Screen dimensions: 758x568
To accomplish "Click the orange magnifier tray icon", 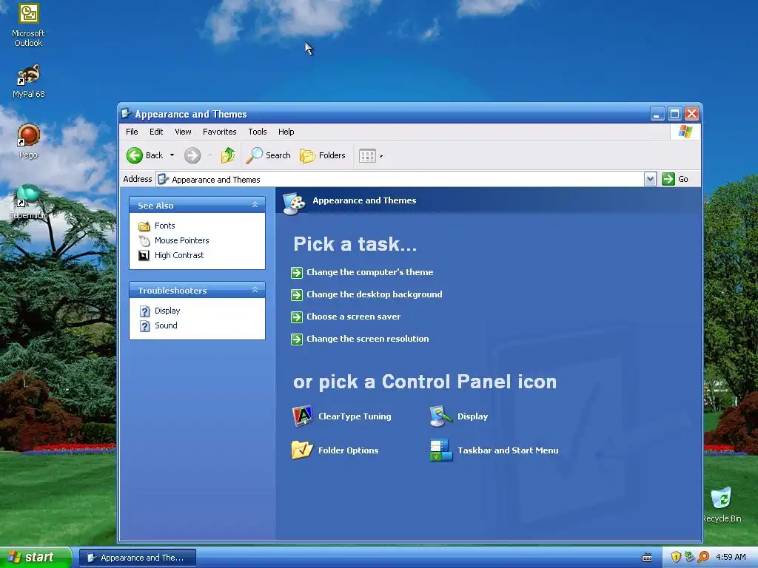I will tap(703, 557).
